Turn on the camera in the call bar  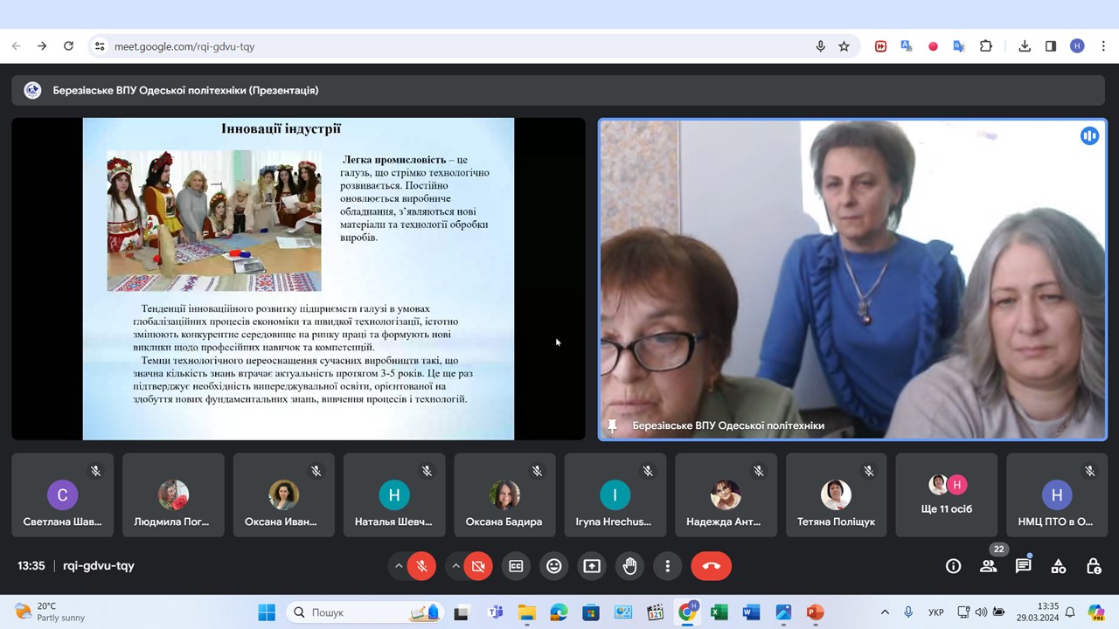478,566
